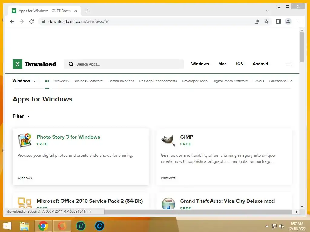
Task: Click the taskbar clock showing 1:57 AM
Action: 297,226
